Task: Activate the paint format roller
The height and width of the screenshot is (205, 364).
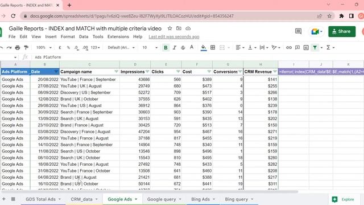Action: click(26, 48)
